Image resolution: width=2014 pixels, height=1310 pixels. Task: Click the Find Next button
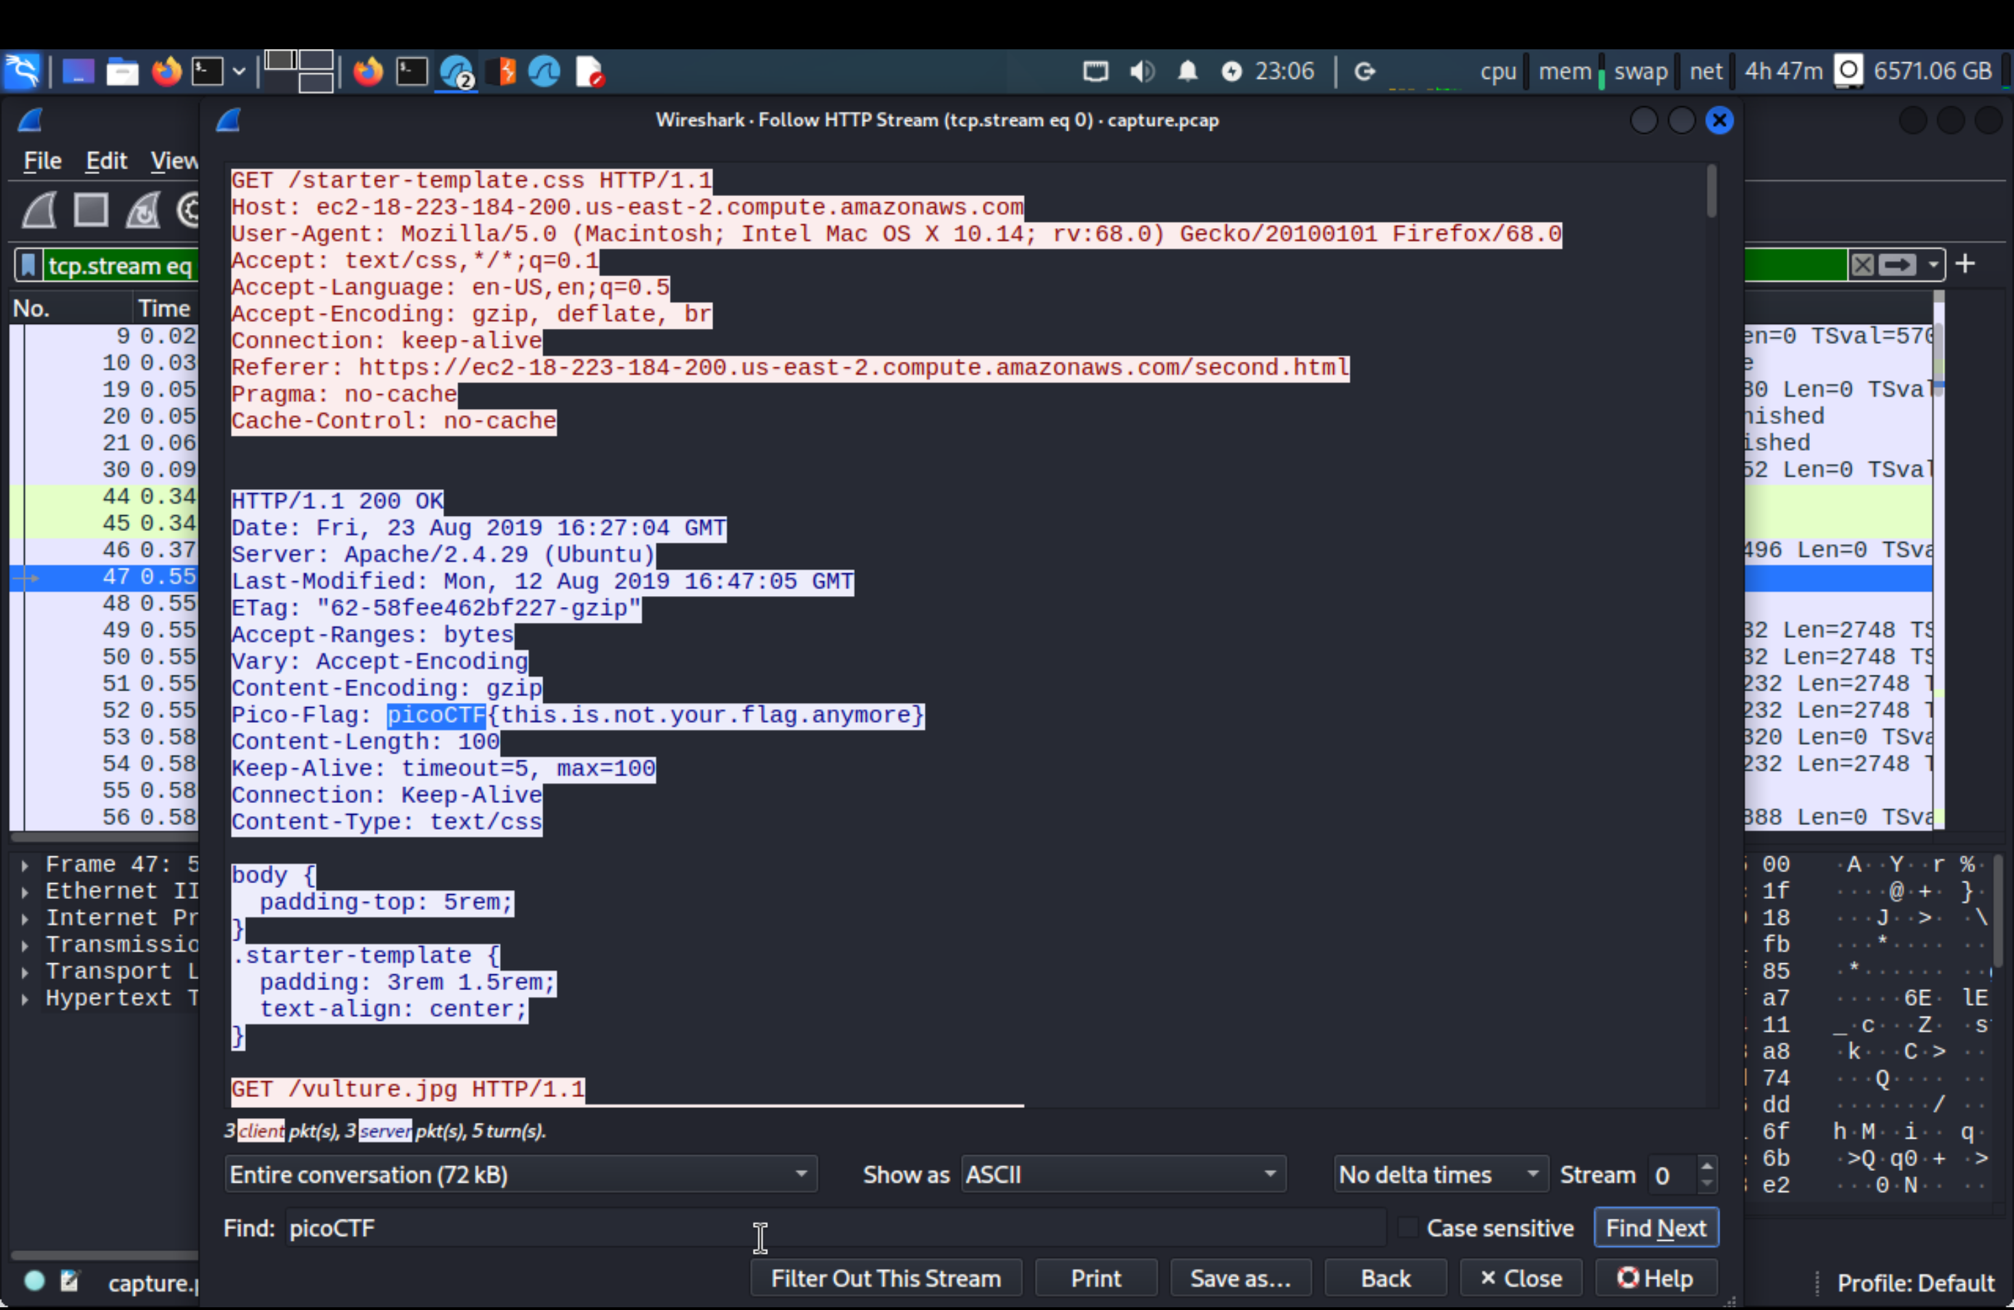click(1656, 1228)
